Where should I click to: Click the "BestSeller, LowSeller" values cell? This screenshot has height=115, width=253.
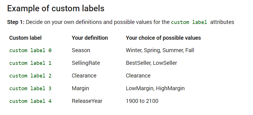151,63
